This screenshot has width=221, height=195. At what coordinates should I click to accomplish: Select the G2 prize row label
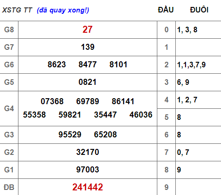point(9,152)
